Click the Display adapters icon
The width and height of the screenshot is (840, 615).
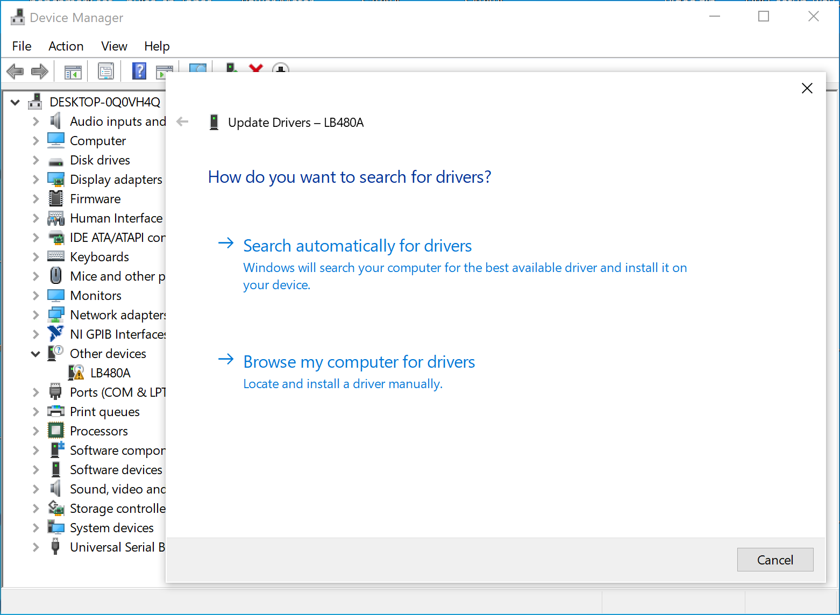[56, 179]
